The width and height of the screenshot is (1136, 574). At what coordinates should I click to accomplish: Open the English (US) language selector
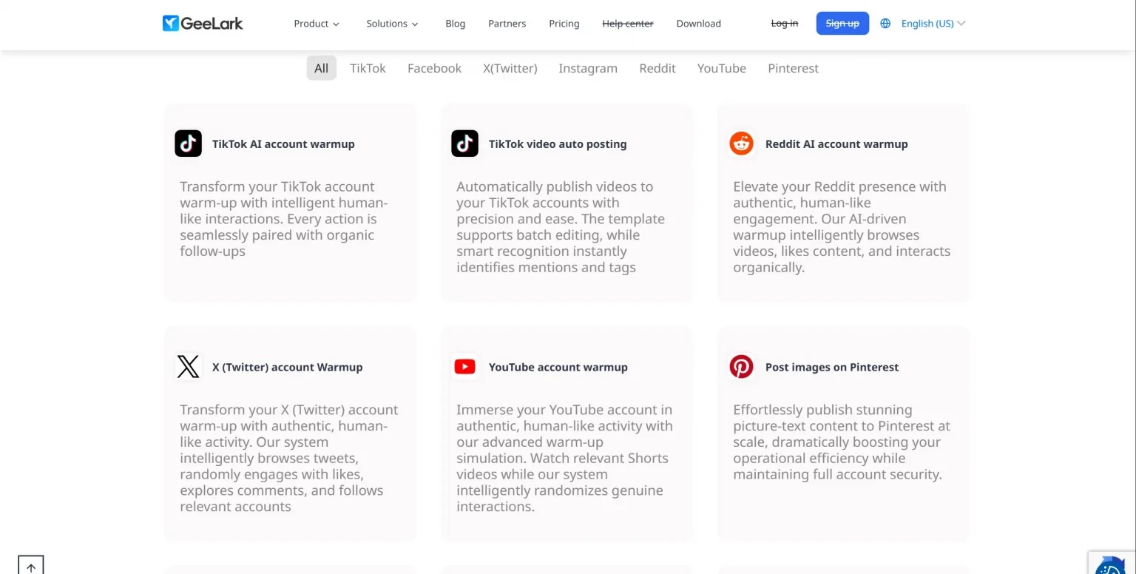tap(933, 24)
